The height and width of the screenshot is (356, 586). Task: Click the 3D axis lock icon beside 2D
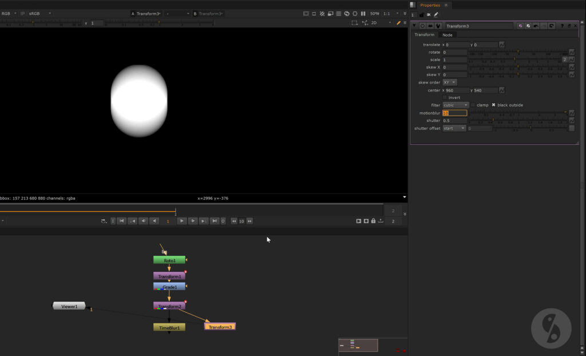[x=365, y=23]
